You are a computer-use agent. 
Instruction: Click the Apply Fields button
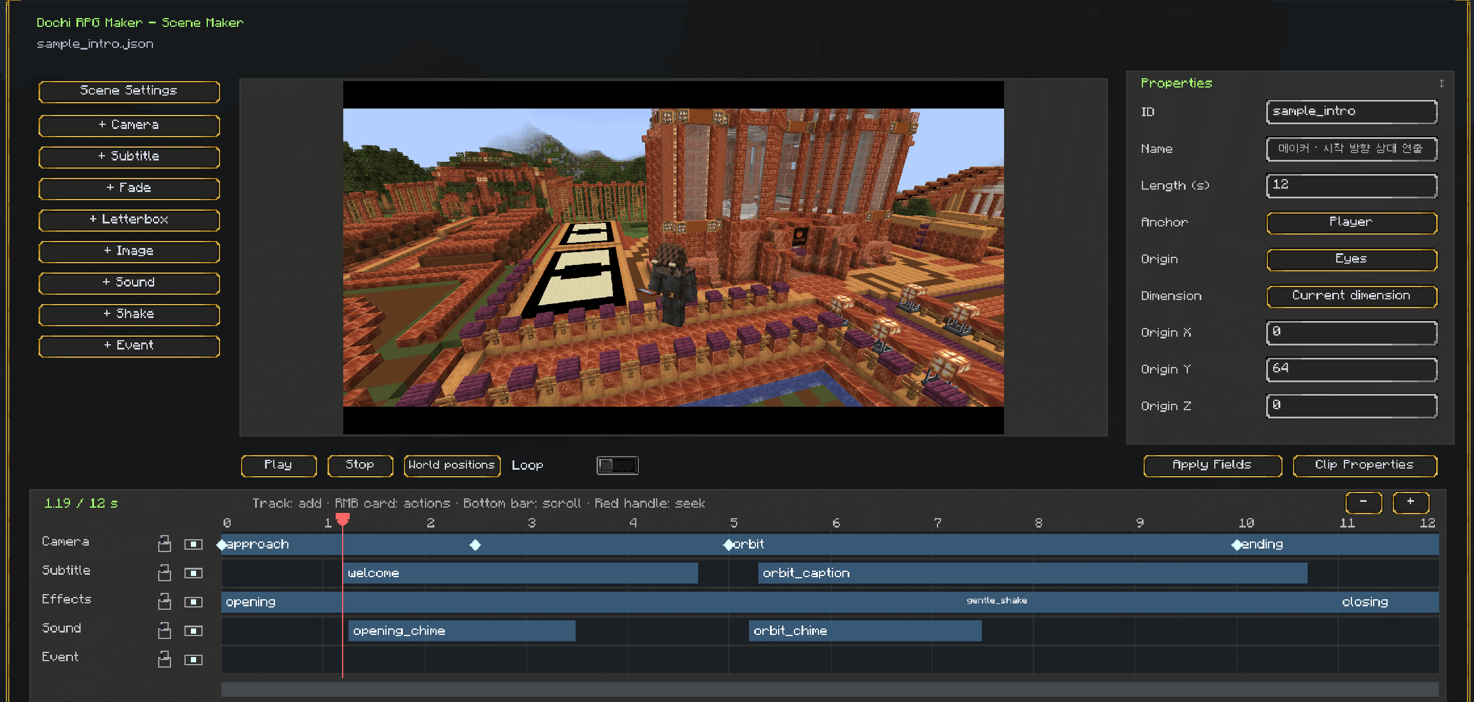click(x=1212, y=466)
